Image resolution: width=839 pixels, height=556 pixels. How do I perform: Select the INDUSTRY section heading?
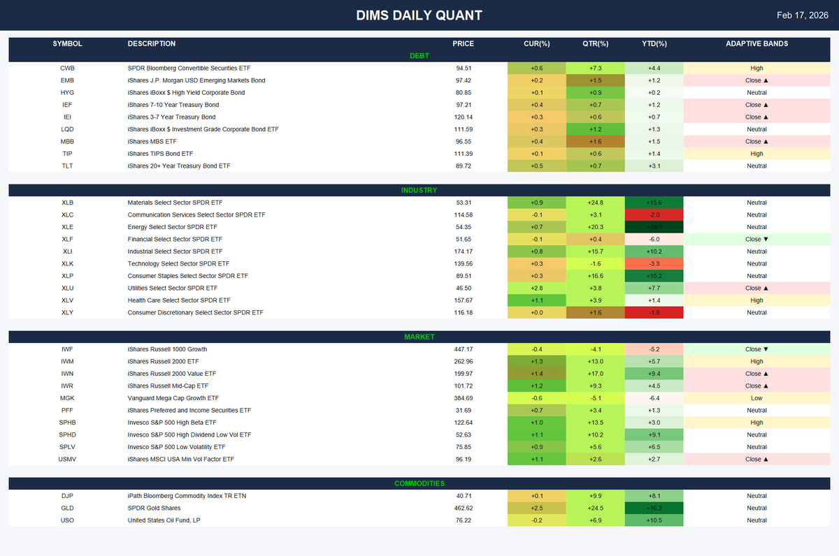click(x=419, y=190)
